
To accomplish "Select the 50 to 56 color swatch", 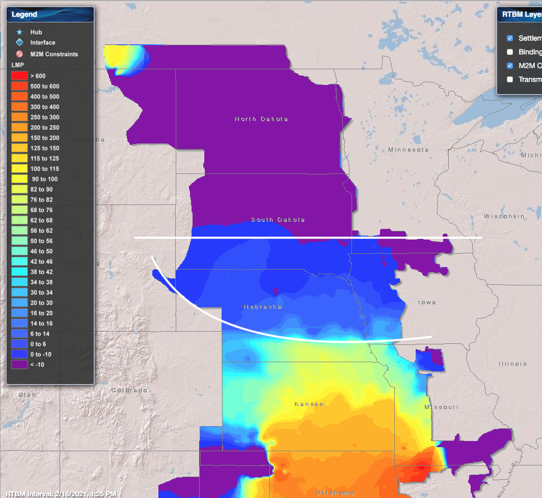I will [x=19, y=241].
